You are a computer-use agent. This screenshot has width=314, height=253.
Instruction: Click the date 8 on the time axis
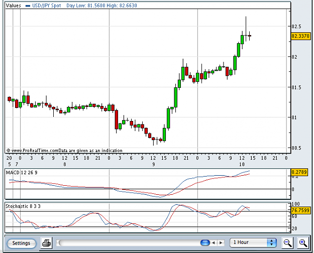[65, 165]
